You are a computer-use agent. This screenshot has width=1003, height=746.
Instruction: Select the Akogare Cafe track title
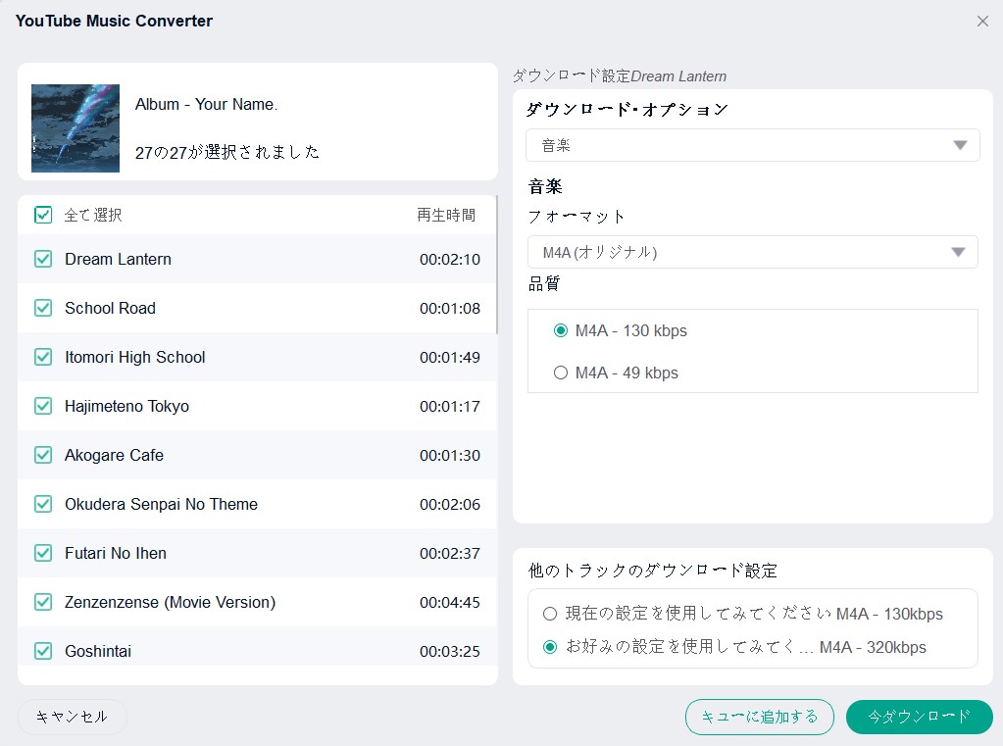tap(114, 455)
